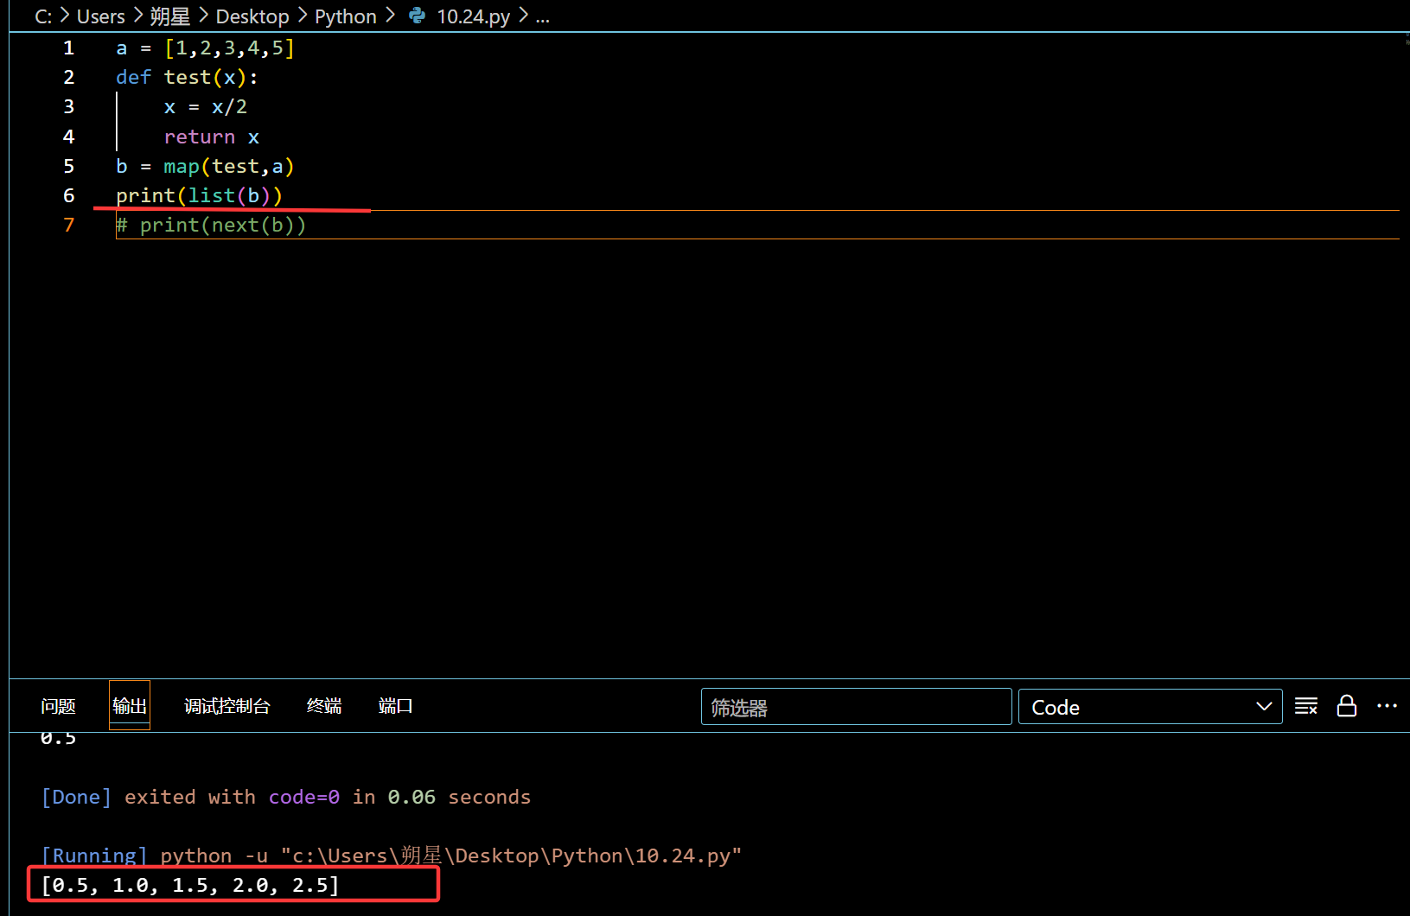Open the 端口 ports tab
Image resolution: width=1410 pixels, height=916 pixels.
(395, 706)
